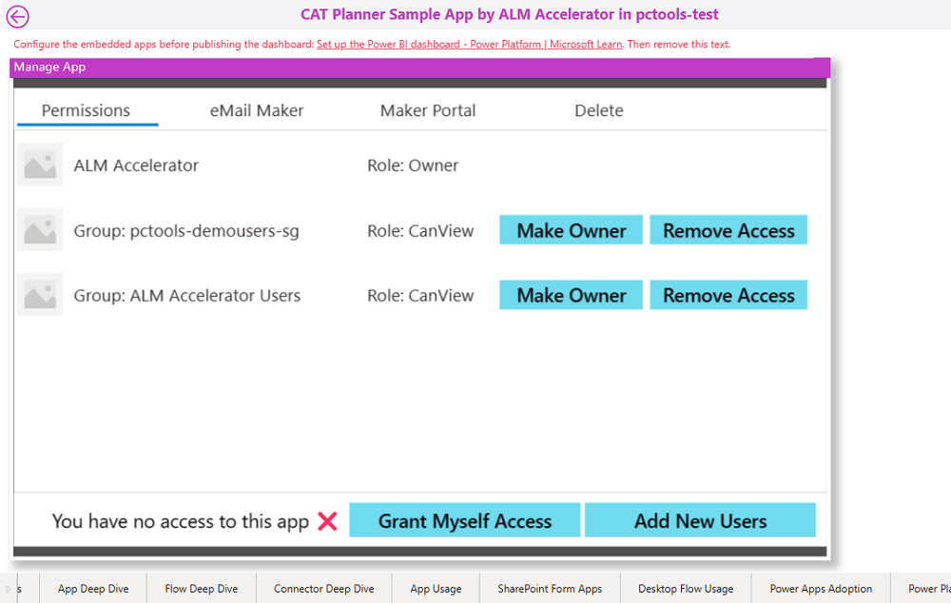Click the 'ALM Accelerator' owner name

(136, 165)
